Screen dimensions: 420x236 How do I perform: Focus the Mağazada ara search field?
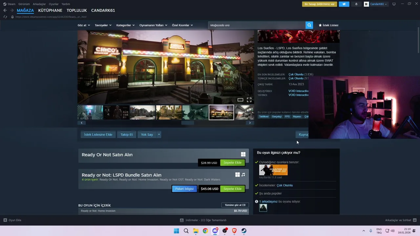pos(257,25)
